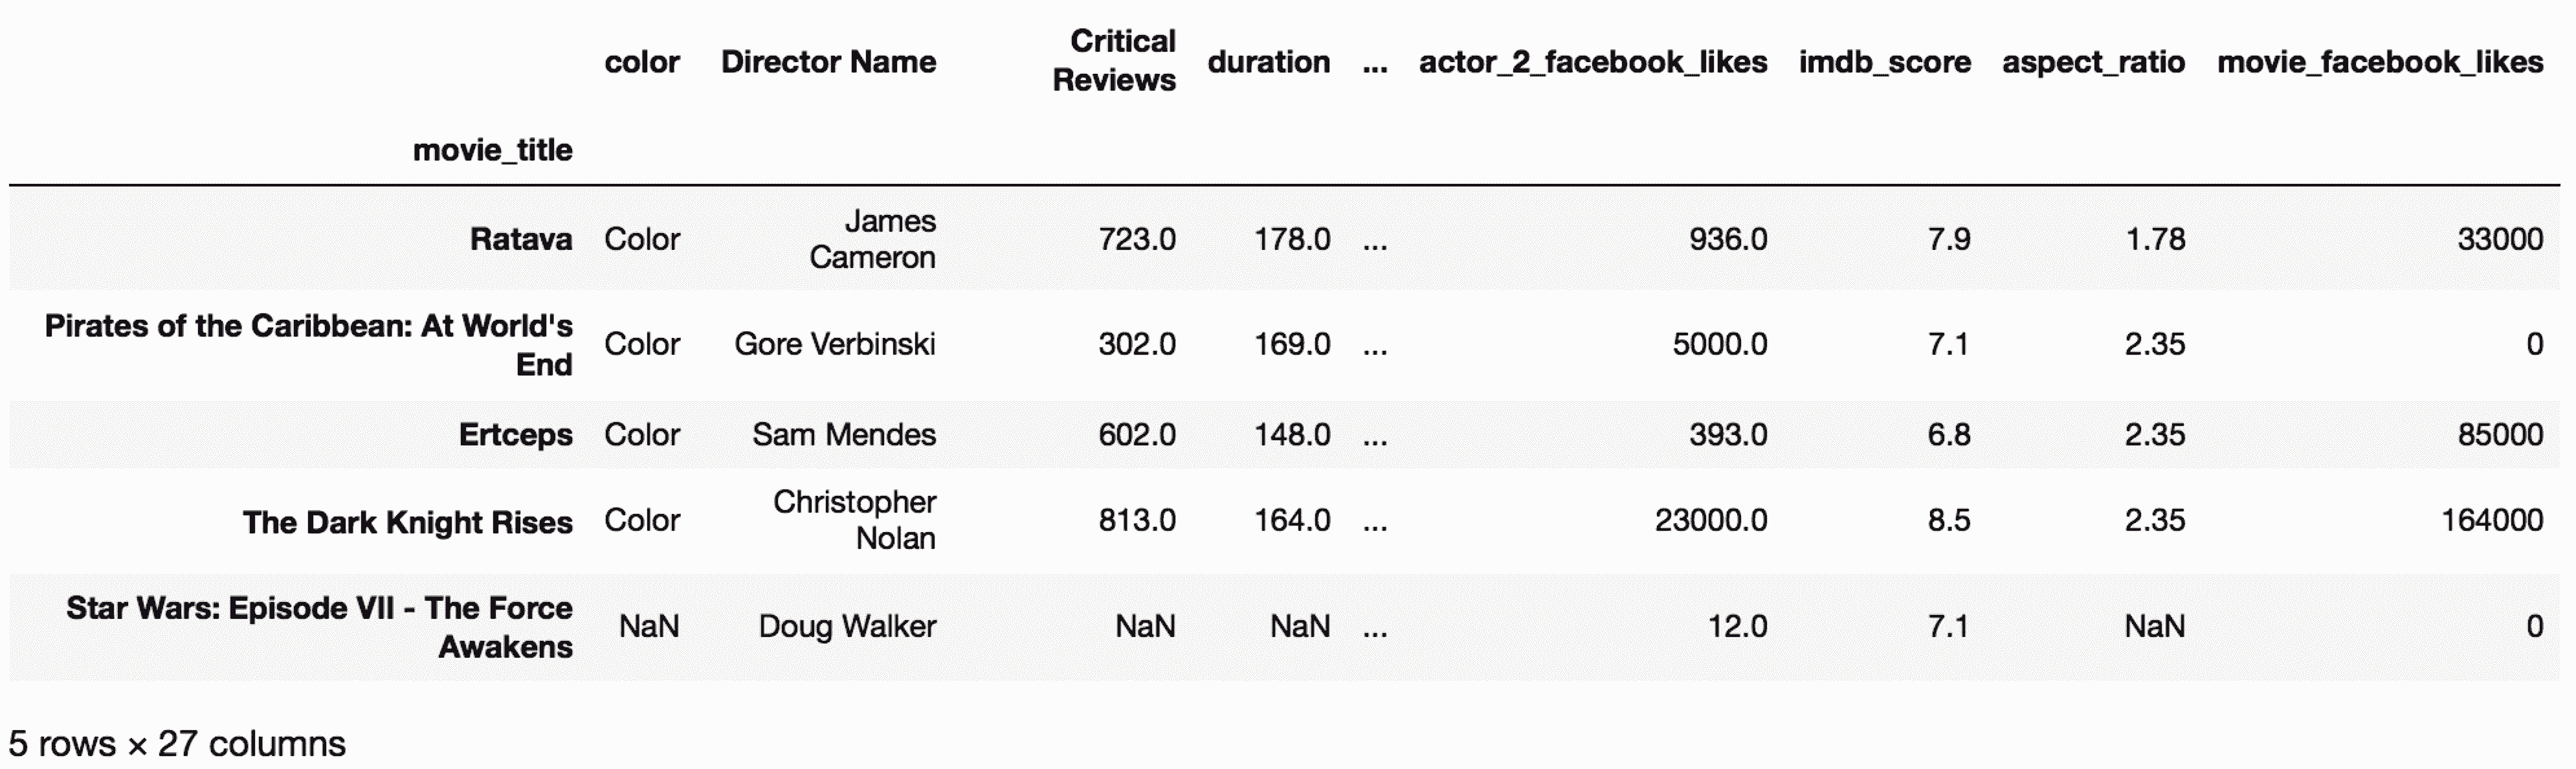Click the aspect_ratio column header

click(2093, 62)
